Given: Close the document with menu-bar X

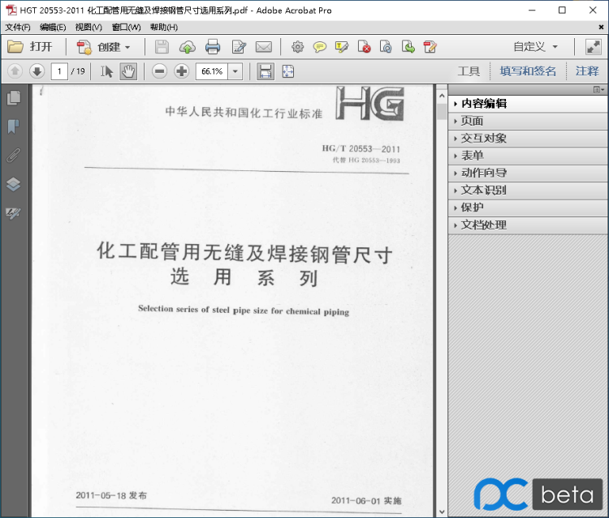Looking at the screenshot, I should click(601, 27).
